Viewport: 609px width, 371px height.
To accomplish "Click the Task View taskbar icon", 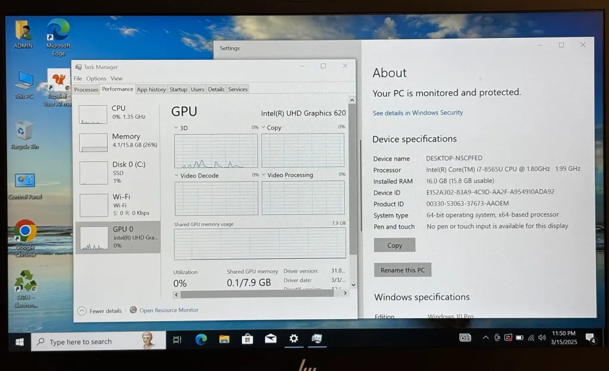I will point(177,340).
